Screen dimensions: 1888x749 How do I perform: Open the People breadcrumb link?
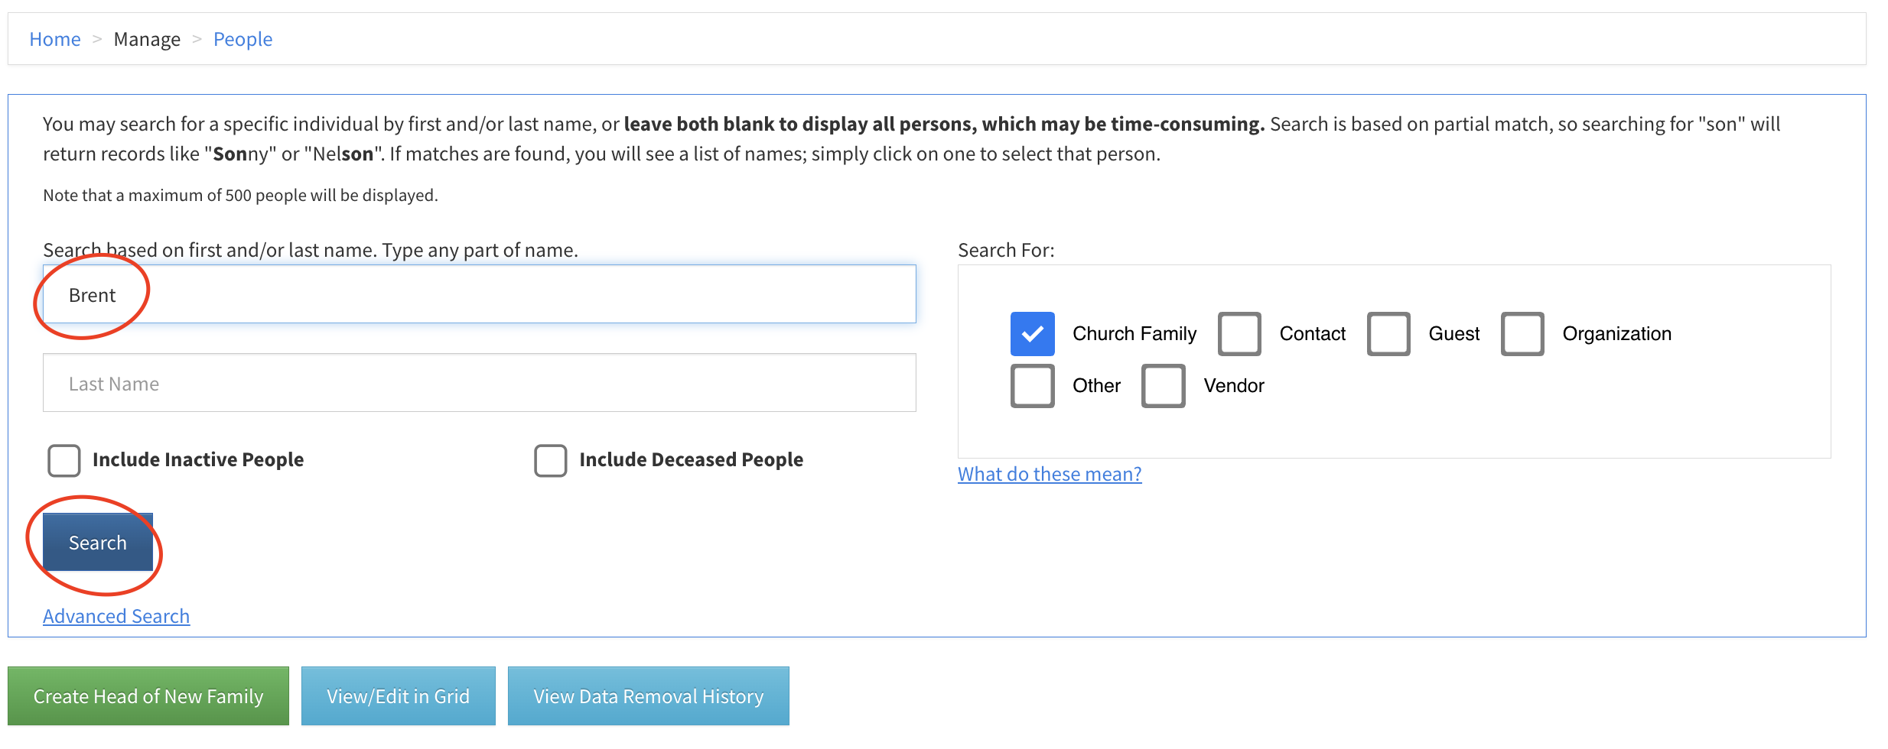click(243, 39)
